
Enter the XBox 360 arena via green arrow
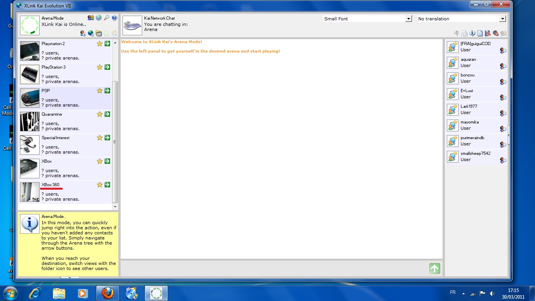[x=107, y=185]
